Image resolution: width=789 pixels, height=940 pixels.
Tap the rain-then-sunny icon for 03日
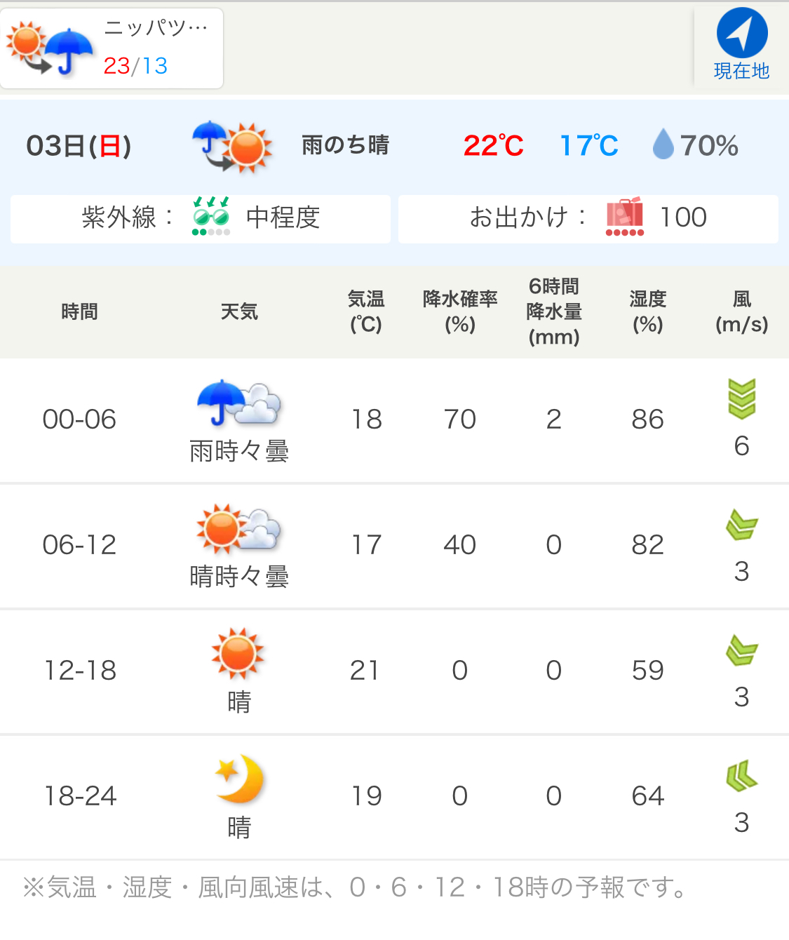point(232,147)
